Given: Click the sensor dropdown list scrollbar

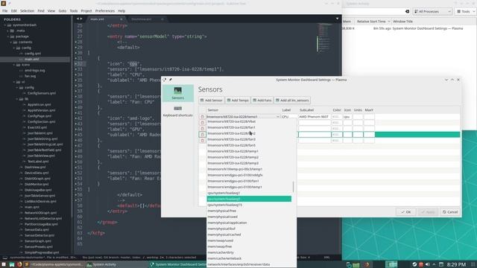Looking at the screenshot, I should [x=293, y=187].
